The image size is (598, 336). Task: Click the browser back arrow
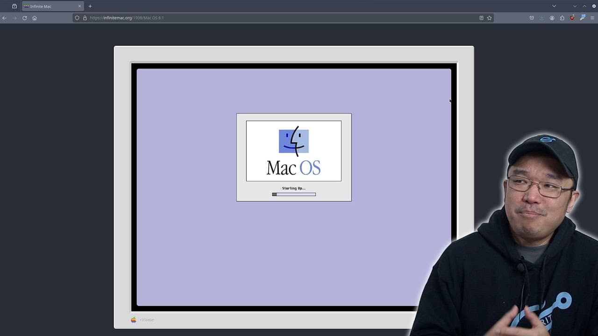click(x=4, y=18)
